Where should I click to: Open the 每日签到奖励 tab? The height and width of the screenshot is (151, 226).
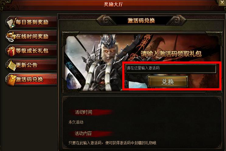[31, 22]
